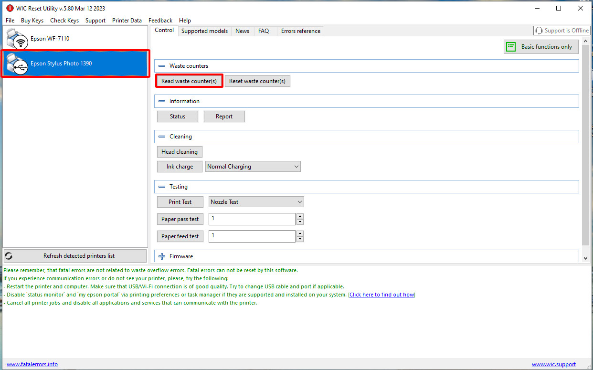Collapse the Waste counters section
This screenshot has height=370, width=593.
(162, 66)
